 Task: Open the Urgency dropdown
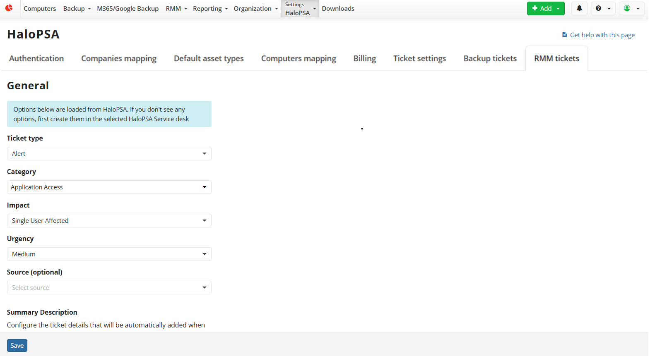point(109,254)
